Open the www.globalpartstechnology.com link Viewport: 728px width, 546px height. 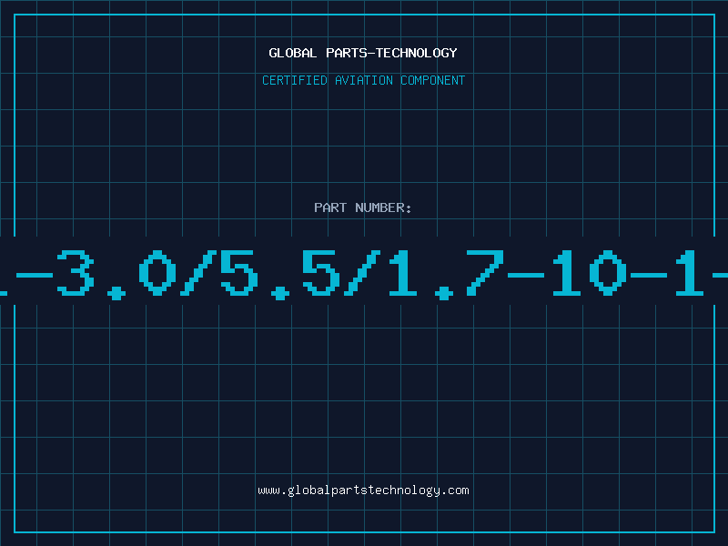point(363,490)
